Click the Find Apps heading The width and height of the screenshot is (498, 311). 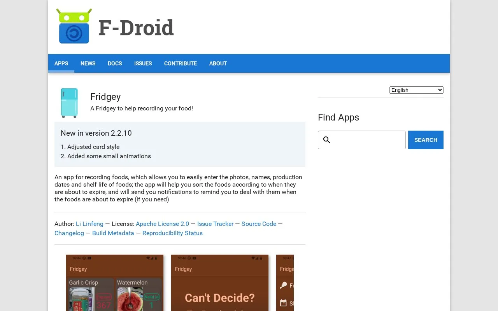[x=338, y=117]
